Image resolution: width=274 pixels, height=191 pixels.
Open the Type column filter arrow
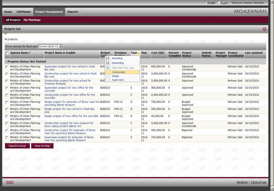pyautogui.click(x=139, y=53)
